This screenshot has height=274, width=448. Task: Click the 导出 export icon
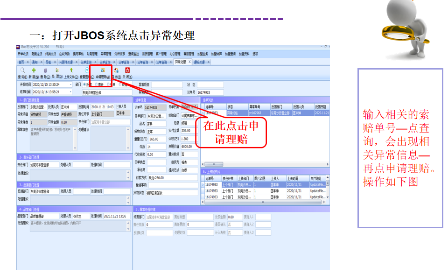[116, 70]
